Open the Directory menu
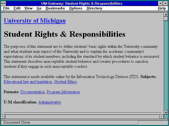 95,8
